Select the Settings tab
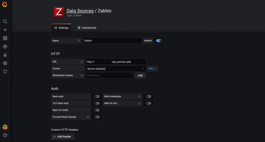This screenshot has height=142, width=265. 61,28
